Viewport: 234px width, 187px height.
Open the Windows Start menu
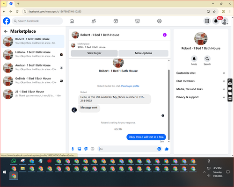[x=4, y=172]
